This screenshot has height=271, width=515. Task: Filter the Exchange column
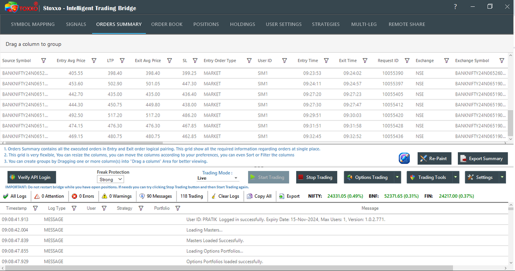[x=446, y=60]
